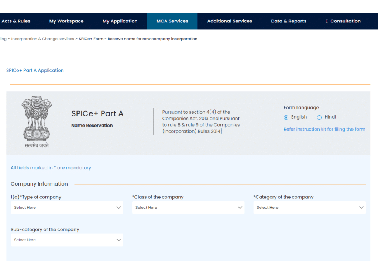378x261 pixels.
Task: Open the E-Consultation menu
Action: click(x=343, y=21)
